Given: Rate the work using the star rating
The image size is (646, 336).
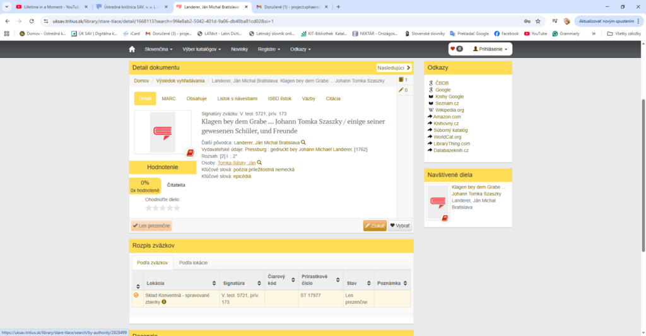Looking at the screenshot, I should point(163,207).
